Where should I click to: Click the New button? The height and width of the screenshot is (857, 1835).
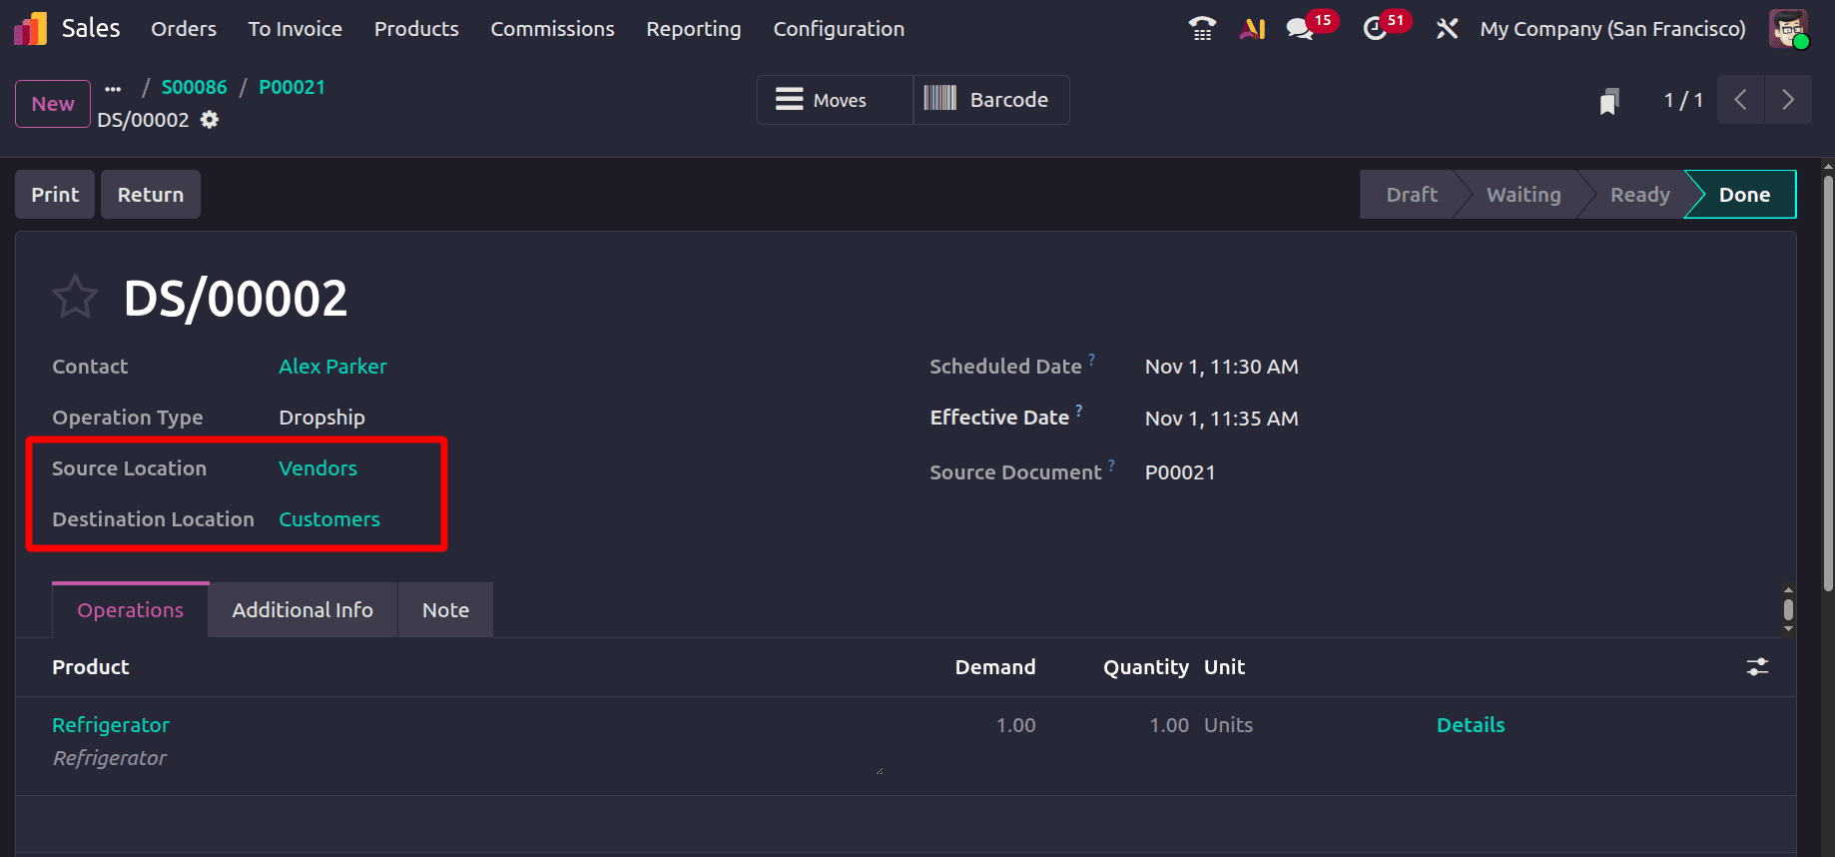click(x=53, y=104)
